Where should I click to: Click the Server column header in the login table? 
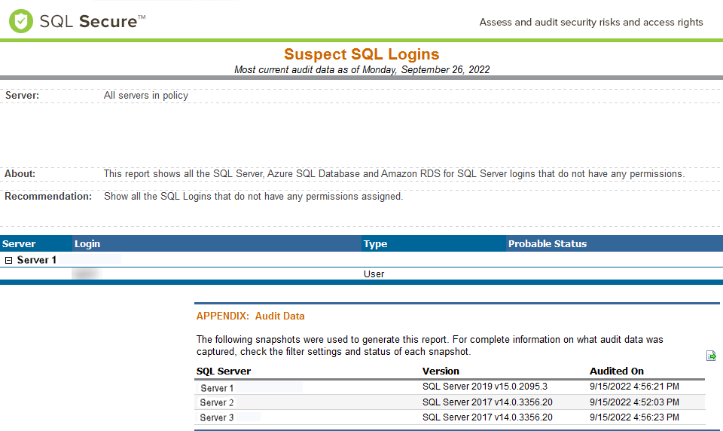click(x=19, y=243)
